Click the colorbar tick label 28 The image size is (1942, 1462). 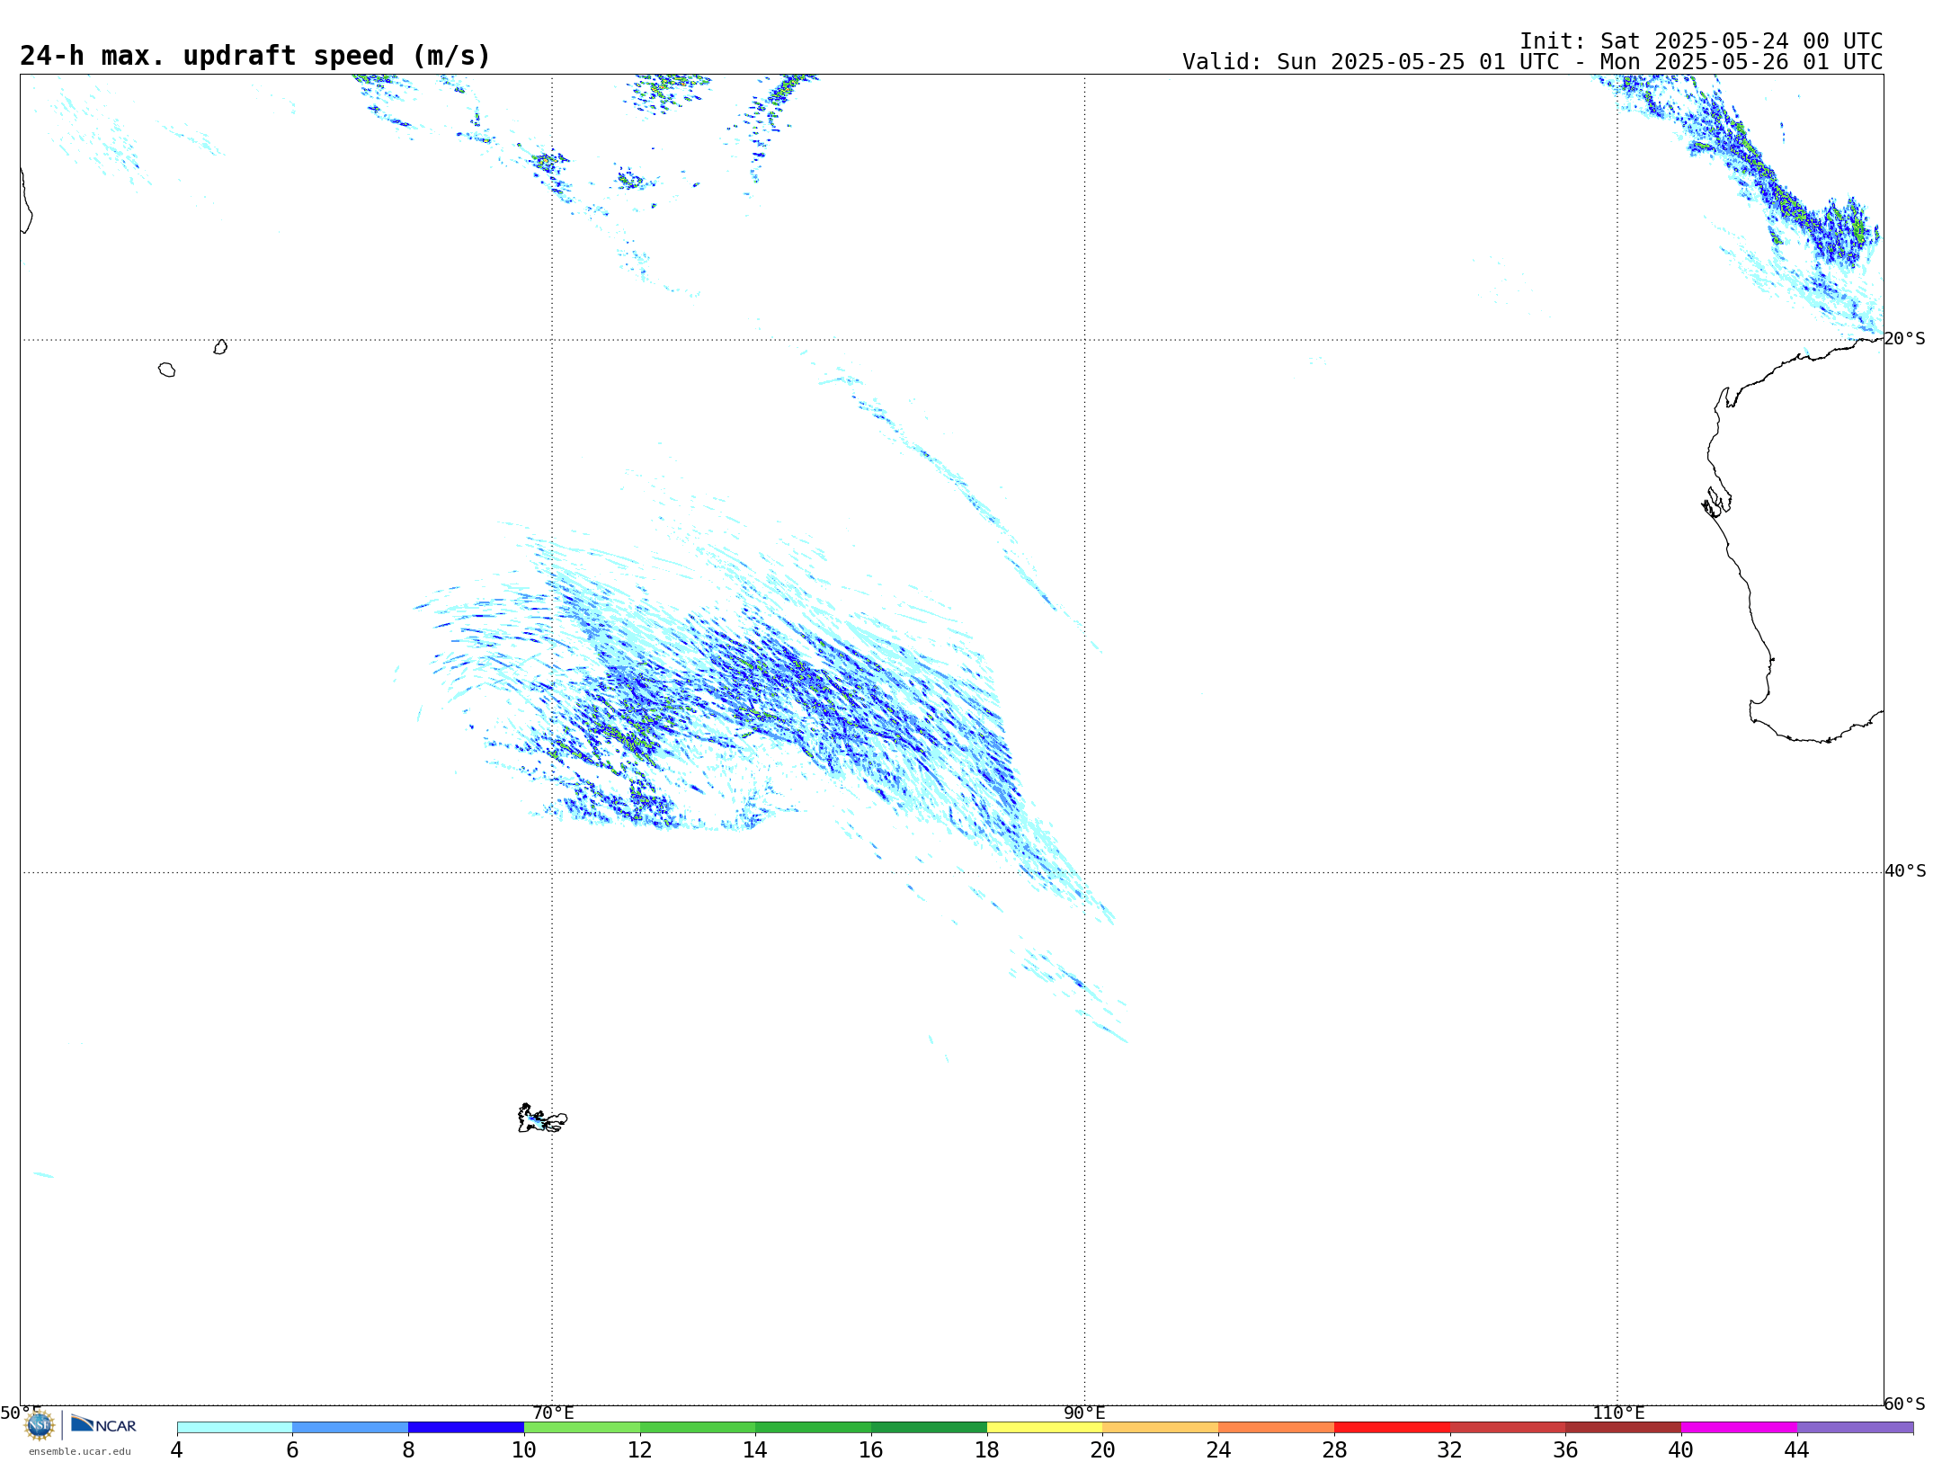1335,1449
